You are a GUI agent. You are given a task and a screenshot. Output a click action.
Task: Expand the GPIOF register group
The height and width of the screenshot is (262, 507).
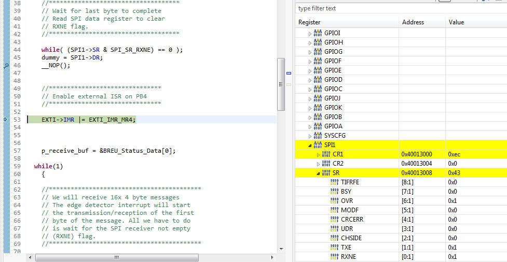(310, 61)
